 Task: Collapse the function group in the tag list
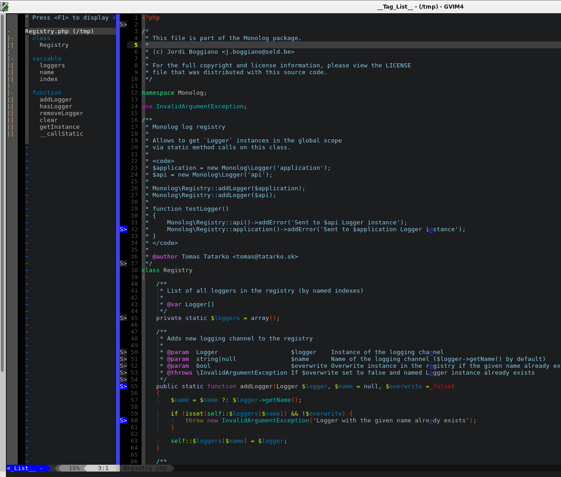click(x=12, y=92)
